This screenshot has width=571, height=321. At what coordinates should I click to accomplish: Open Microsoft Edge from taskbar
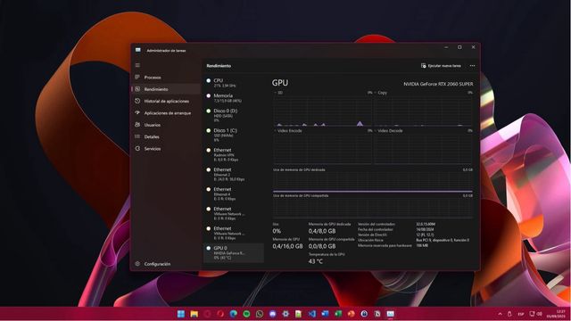pos(234,314)
